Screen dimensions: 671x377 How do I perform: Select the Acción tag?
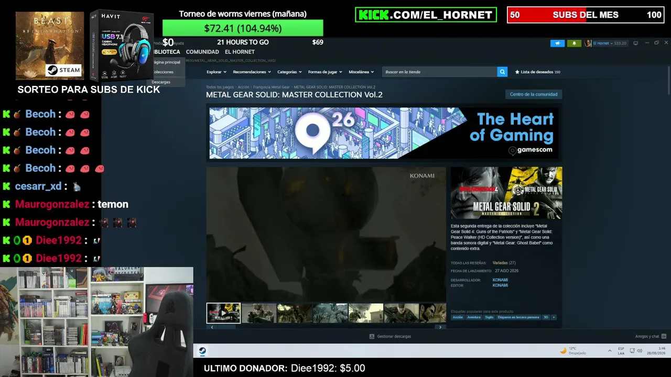458,317
